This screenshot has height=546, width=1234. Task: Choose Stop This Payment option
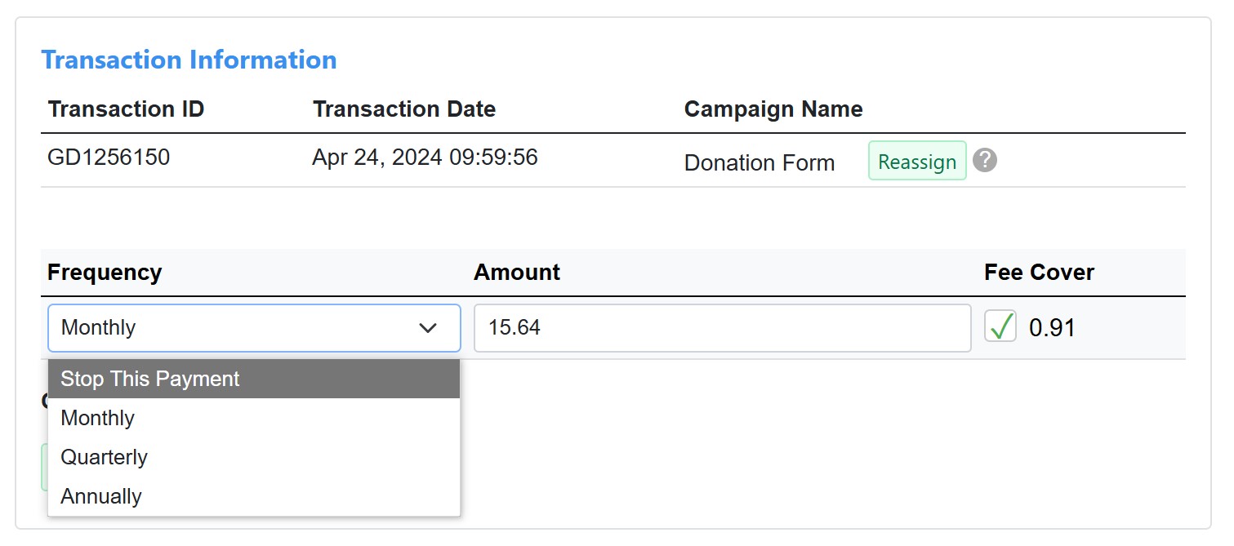254,379
